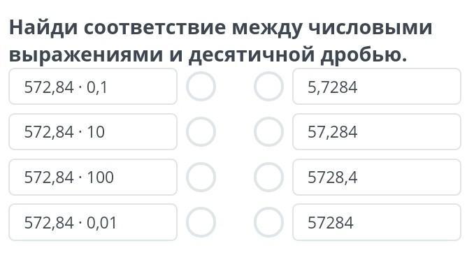This screenshot has width=474, height=276.
Task: Click the word "дробью" in the heading
Action: coord(361,56)
